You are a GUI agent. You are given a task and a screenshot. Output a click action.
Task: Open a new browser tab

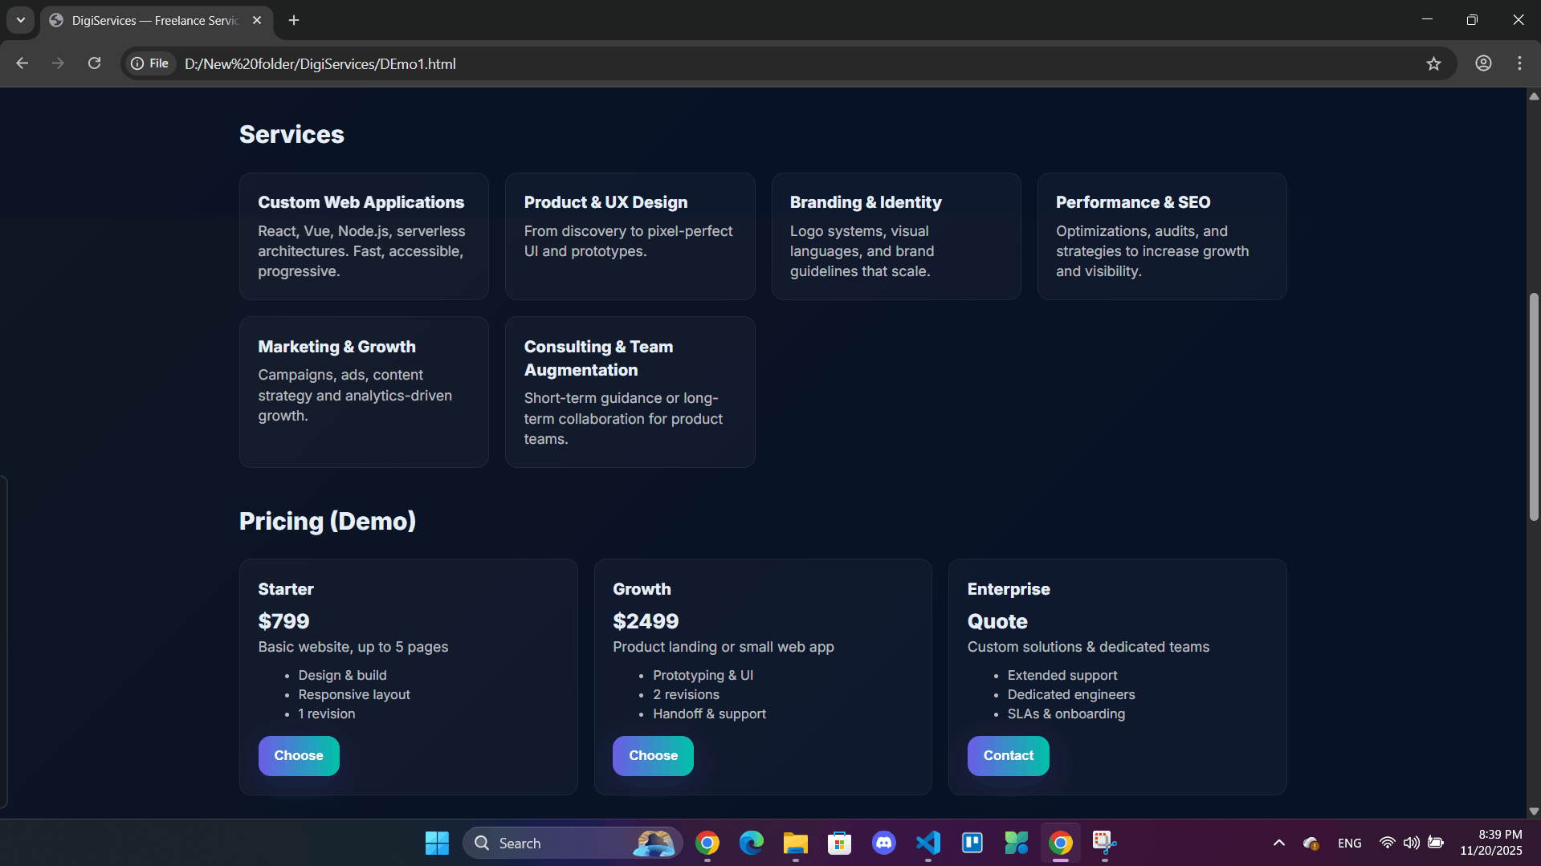[x=294, y=20]
